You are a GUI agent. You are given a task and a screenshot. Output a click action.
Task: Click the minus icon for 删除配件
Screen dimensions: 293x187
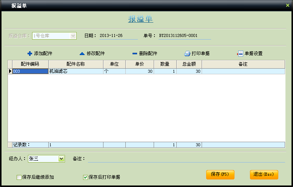[x=135, y=54]
